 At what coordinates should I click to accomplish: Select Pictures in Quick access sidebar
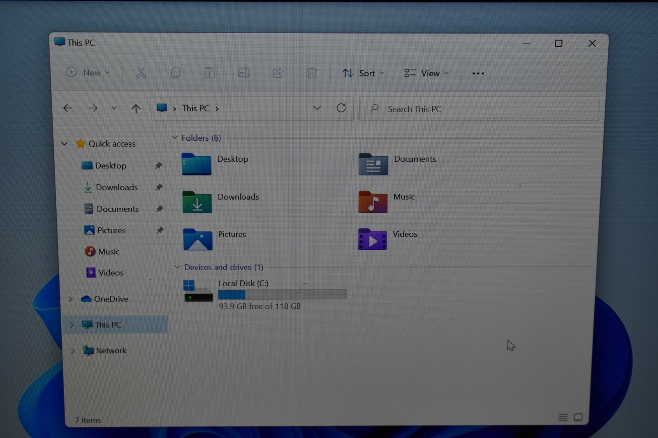click(111, 230)
